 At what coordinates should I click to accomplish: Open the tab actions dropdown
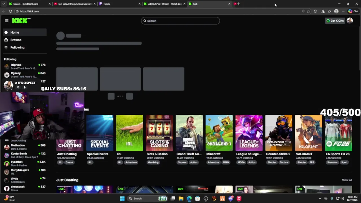pos(4,4)
